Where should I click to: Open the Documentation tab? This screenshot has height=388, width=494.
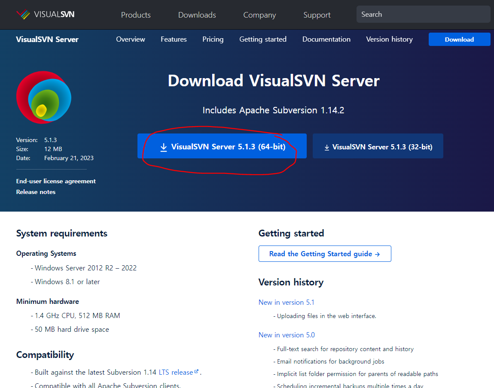[x=326, y=39]
